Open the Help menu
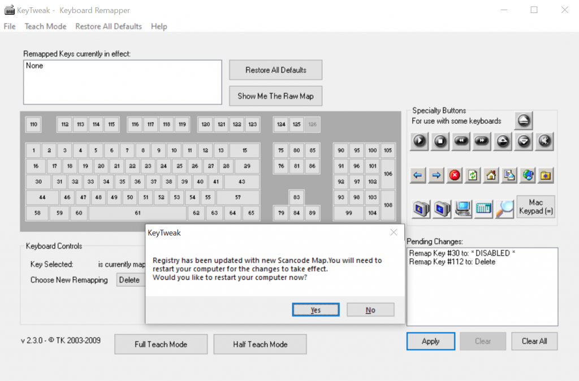 tap(159, 26)
